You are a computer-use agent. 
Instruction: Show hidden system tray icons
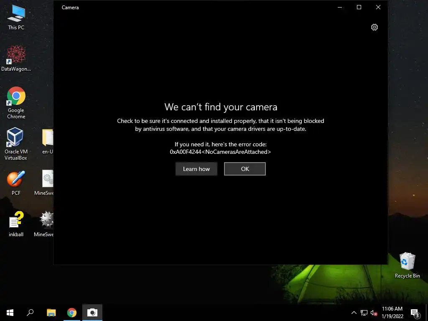point(354,313)
